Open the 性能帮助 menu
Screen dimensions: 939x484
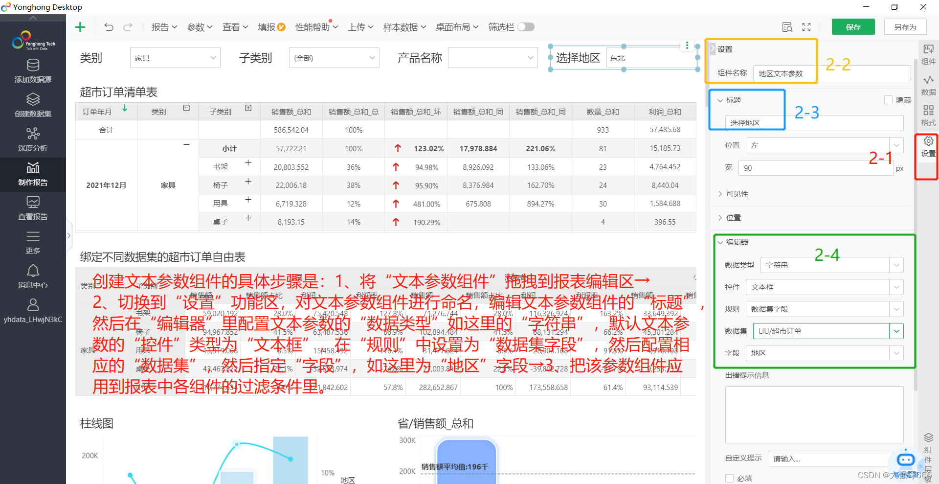click(x=316, y=27)
